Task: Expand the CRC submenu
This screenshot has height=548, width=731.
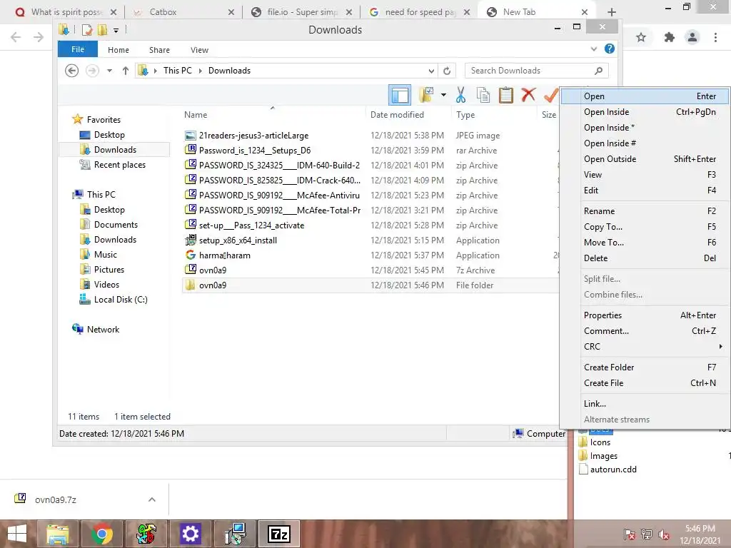Action: pos(645,347)
